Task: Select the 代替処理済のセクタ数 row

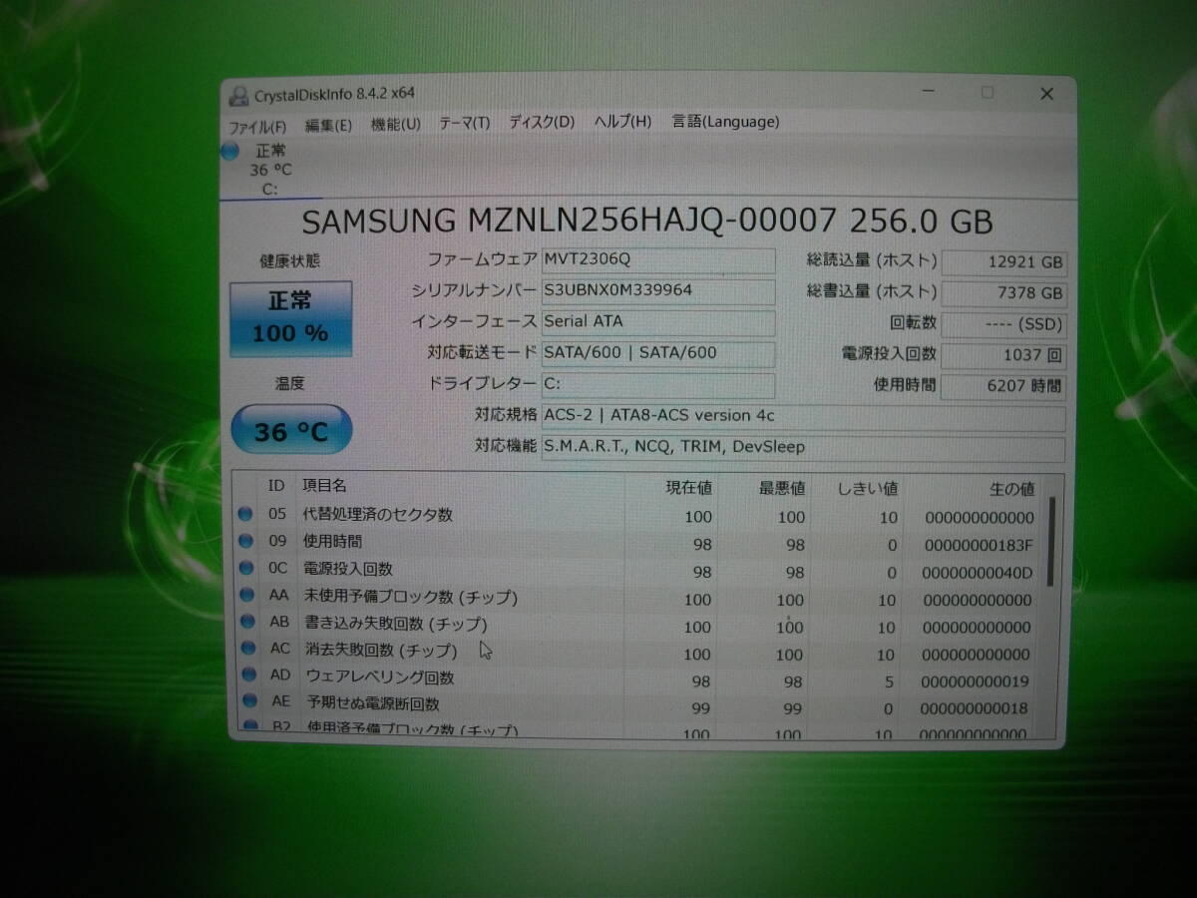Action: click(x=638, y=516)
